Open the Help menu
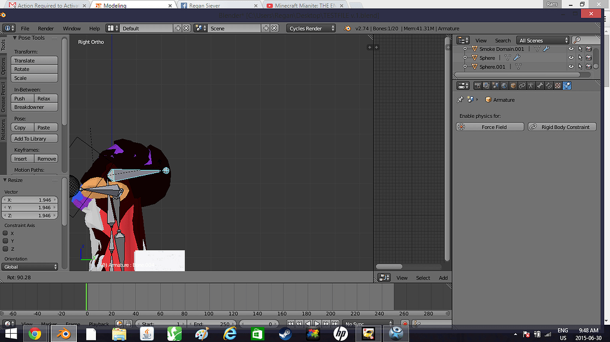 click(94, 29)
